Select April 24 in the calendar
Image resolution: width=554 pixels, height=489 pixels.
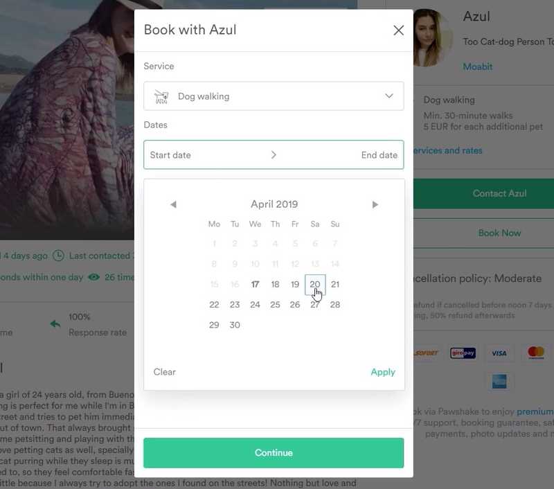click(255, 305)
